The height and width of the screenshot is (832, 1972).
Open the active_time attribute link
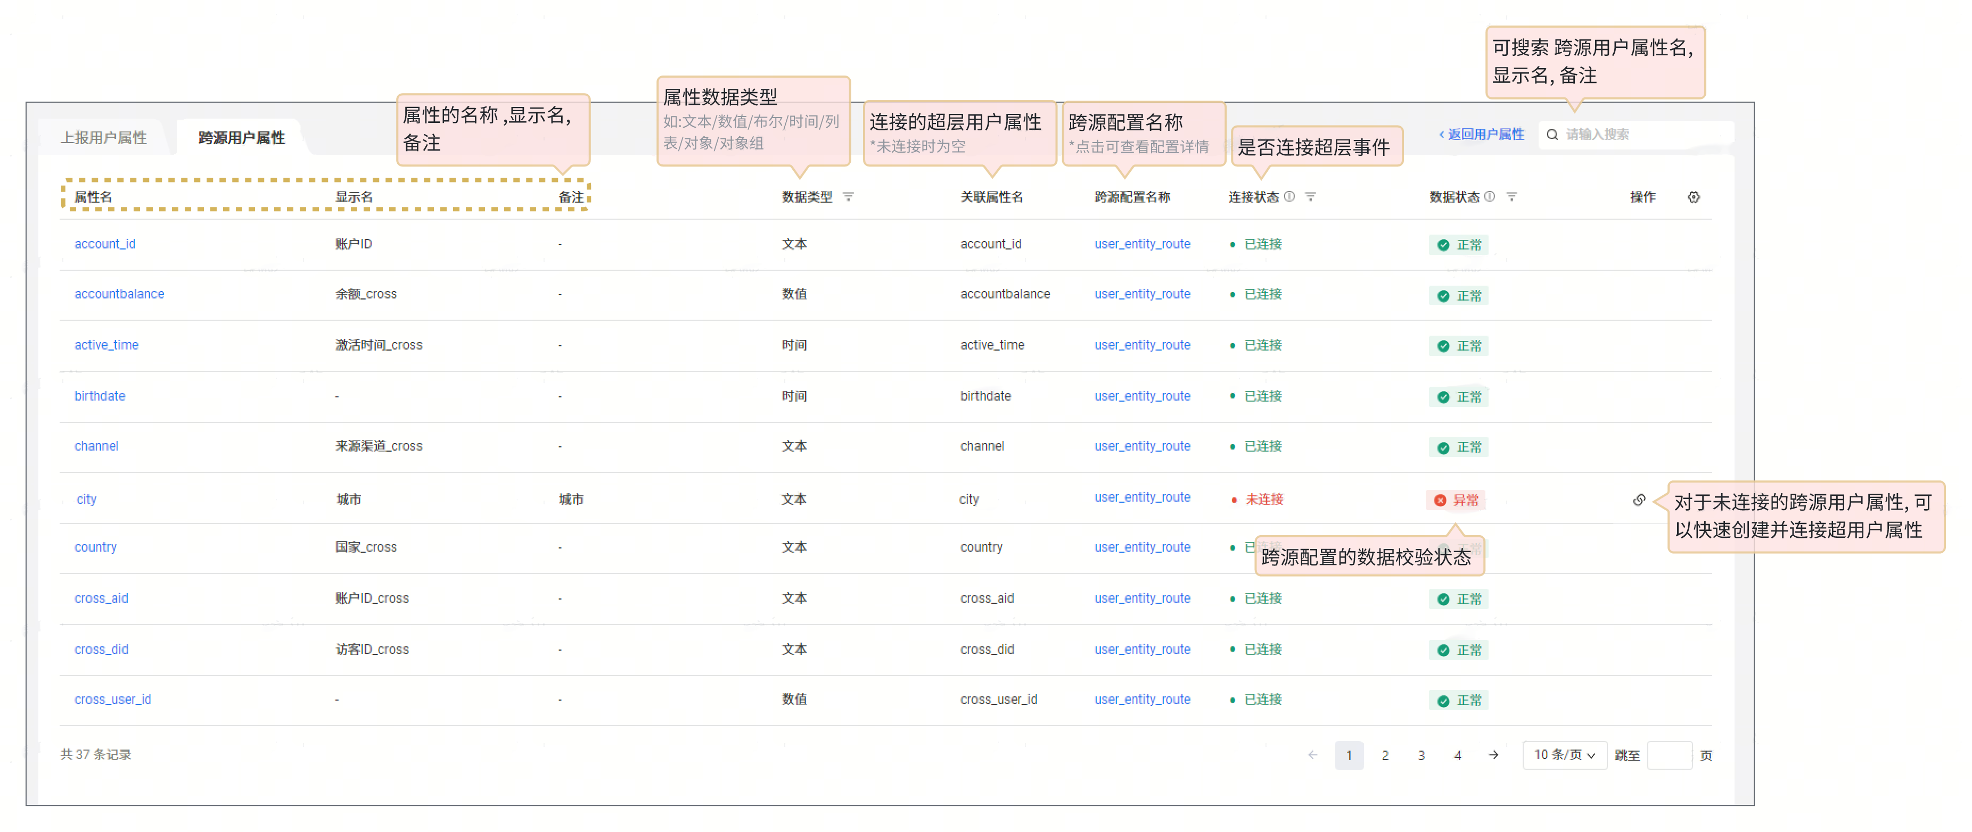(x=106, y=346)
